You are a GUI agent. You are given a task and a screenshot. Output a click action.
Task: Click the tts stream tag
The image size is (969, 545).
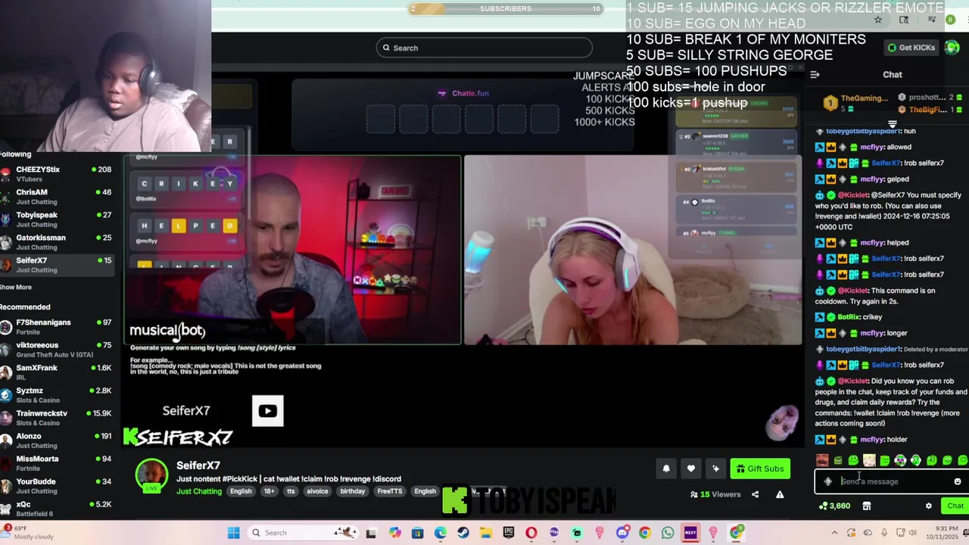pyautogui.click(x=291, y=491)
